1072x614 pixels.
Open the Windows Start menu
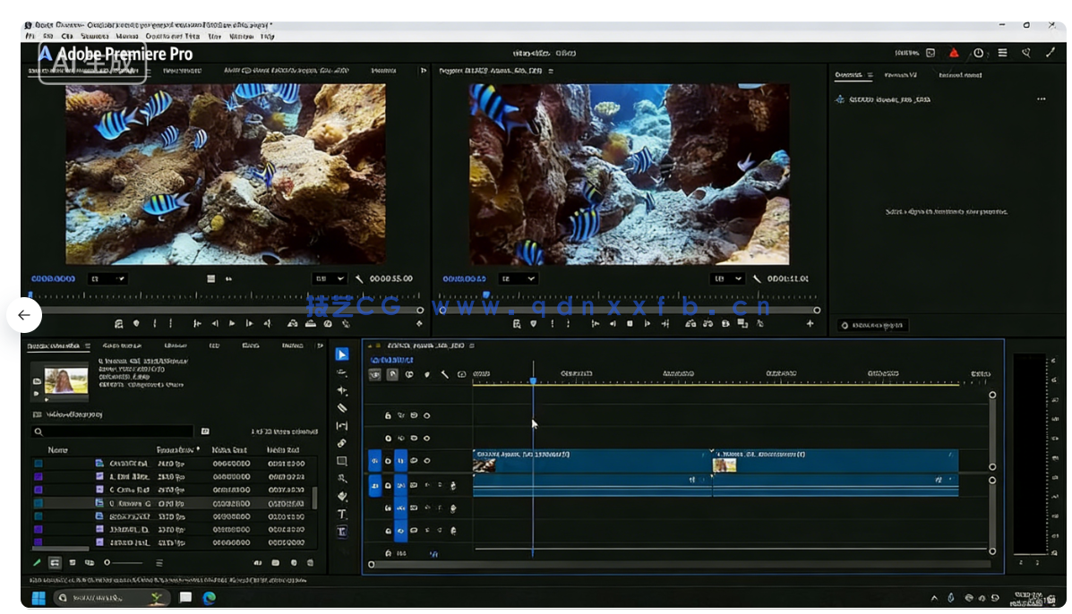(x=38, y=598)
